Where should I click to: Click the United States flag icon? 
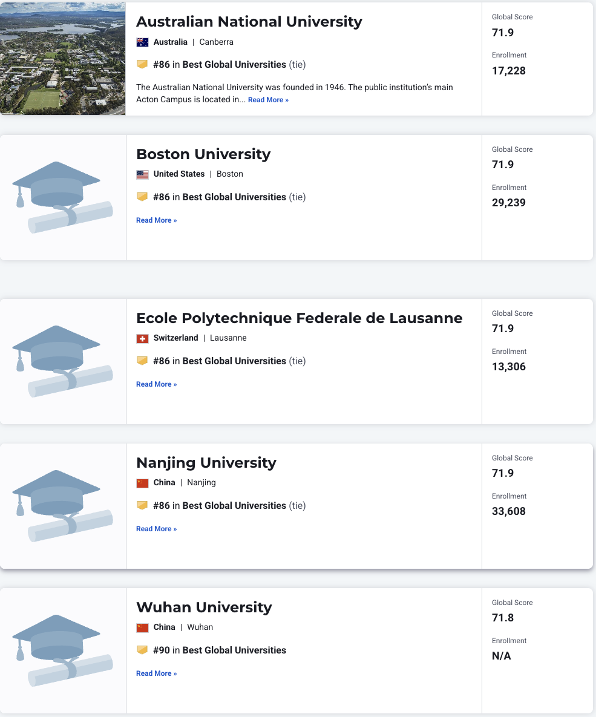[x=142, y=174]
